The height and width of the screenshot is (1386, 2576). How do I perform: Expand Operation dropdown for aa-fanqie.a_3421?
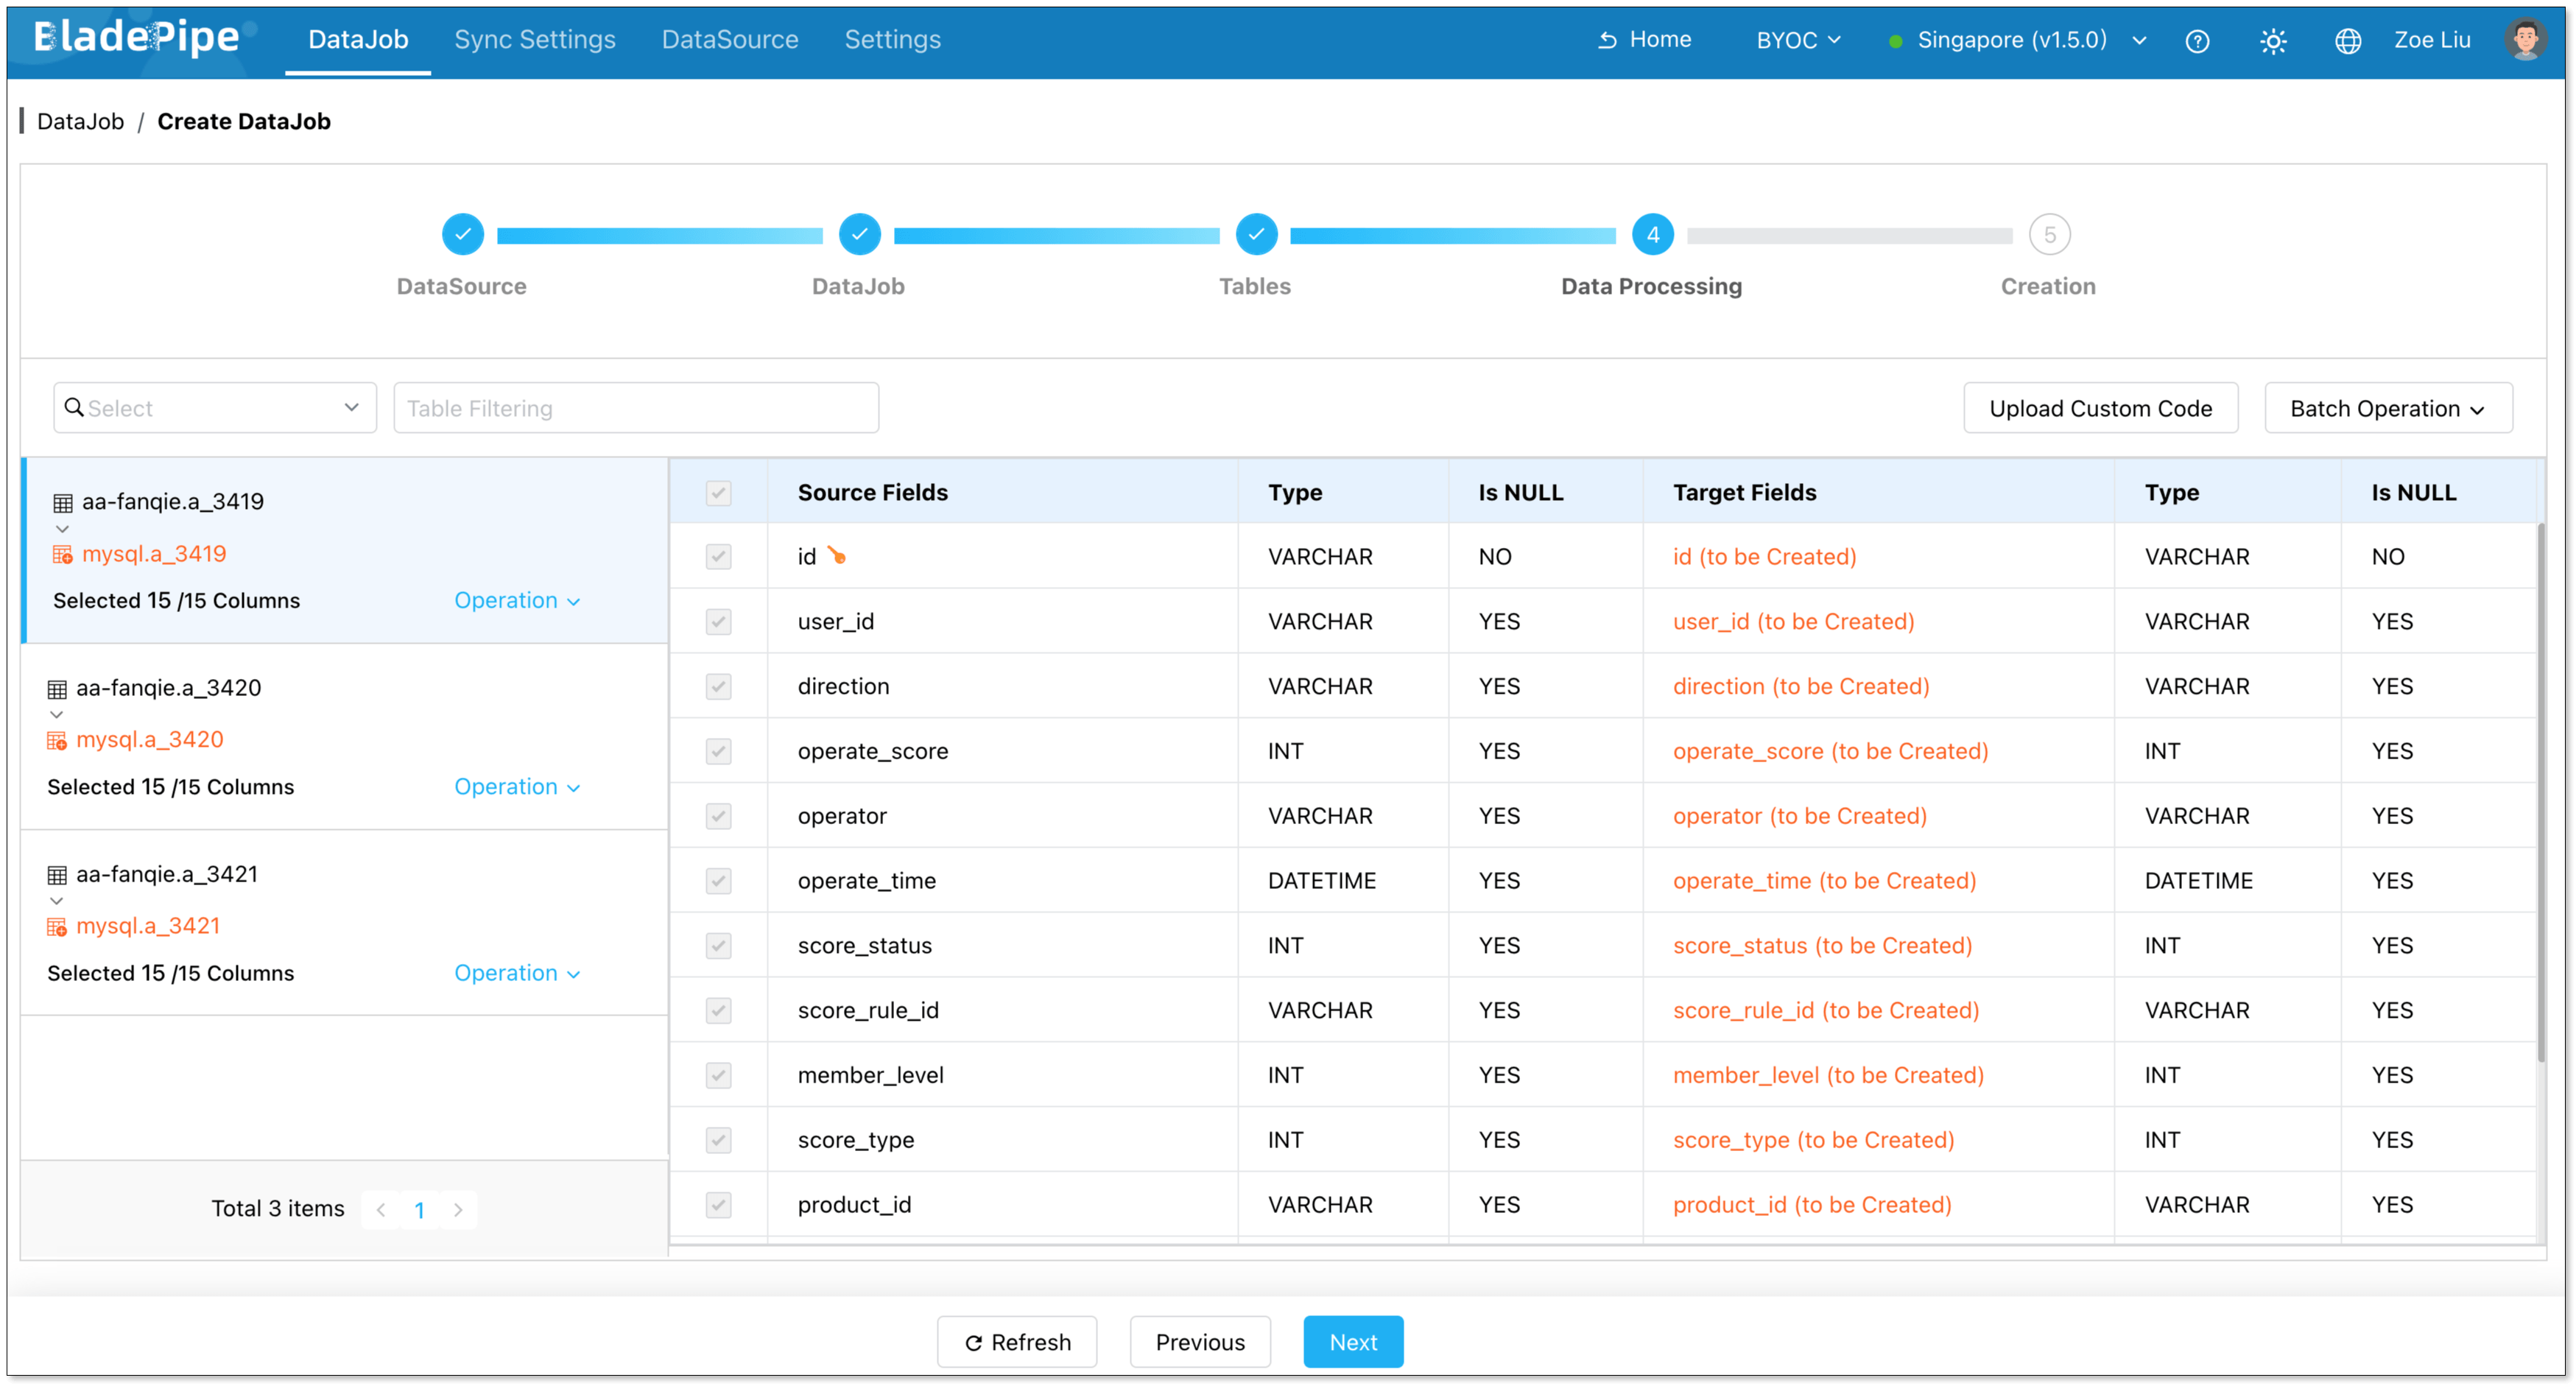click(516, 972)
